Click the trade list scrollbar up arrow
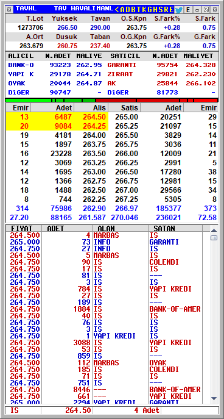224x419 pixels. pyautogui.click(x=214, y=230)
